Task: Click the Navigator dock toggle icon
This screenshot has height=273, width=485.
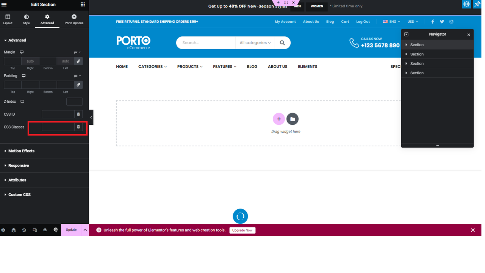Action: tap(406, 35)
